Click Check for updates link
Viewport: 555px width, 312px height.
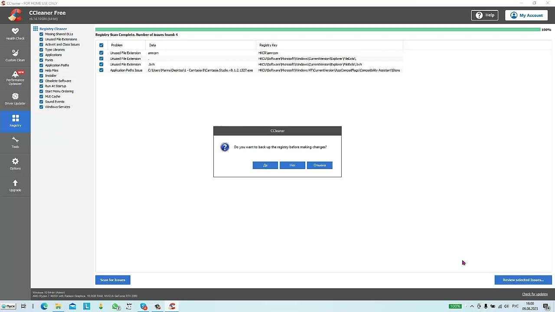[535, 294]
